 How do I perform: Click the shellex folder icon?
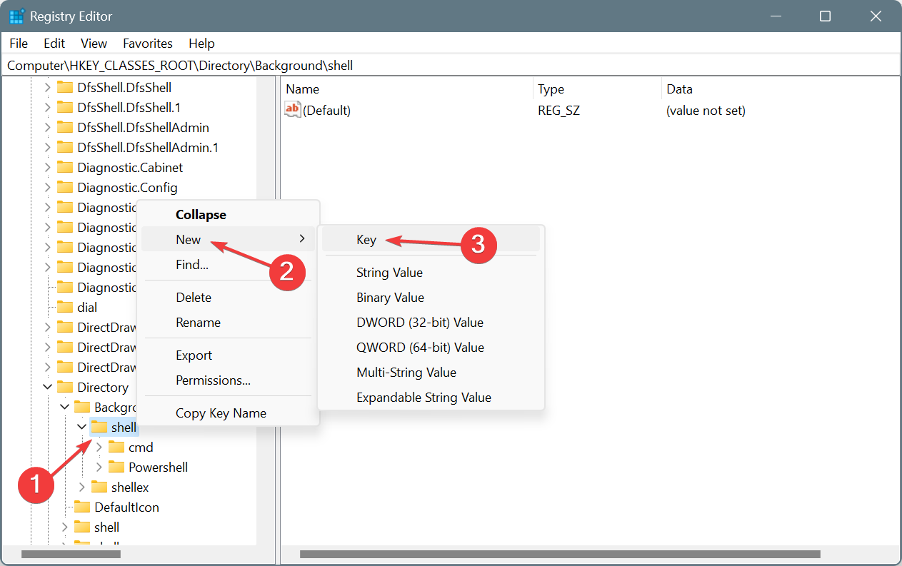pyautogui.click(x=98, y=487)
